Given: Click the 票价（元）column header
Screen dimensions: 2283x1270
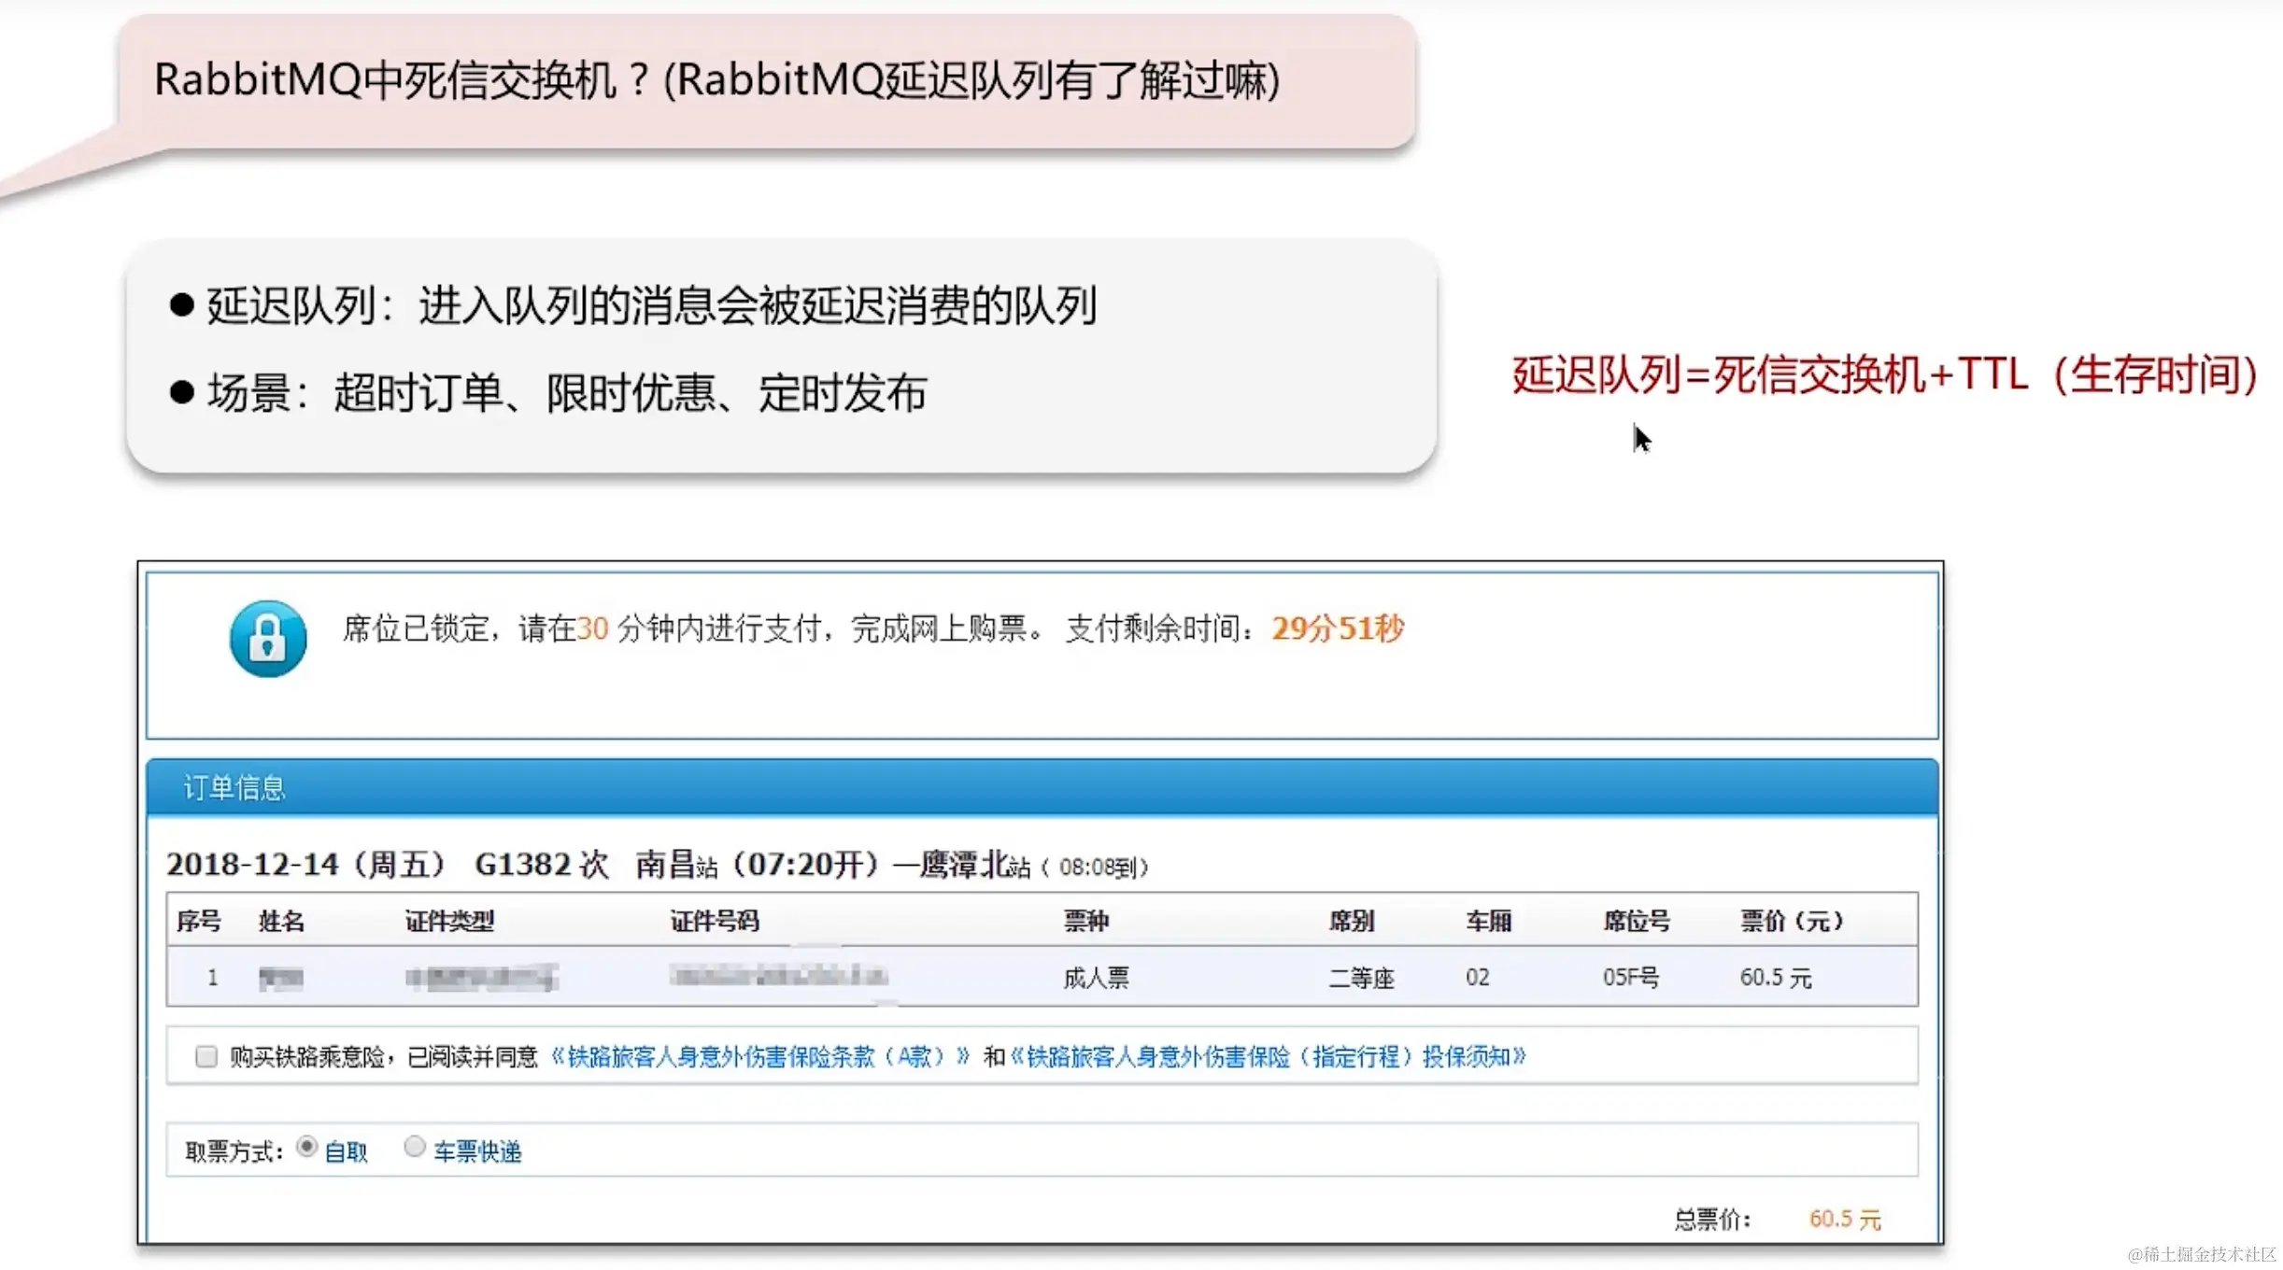Looking at the screenshot, I should tap(1792, 921).
